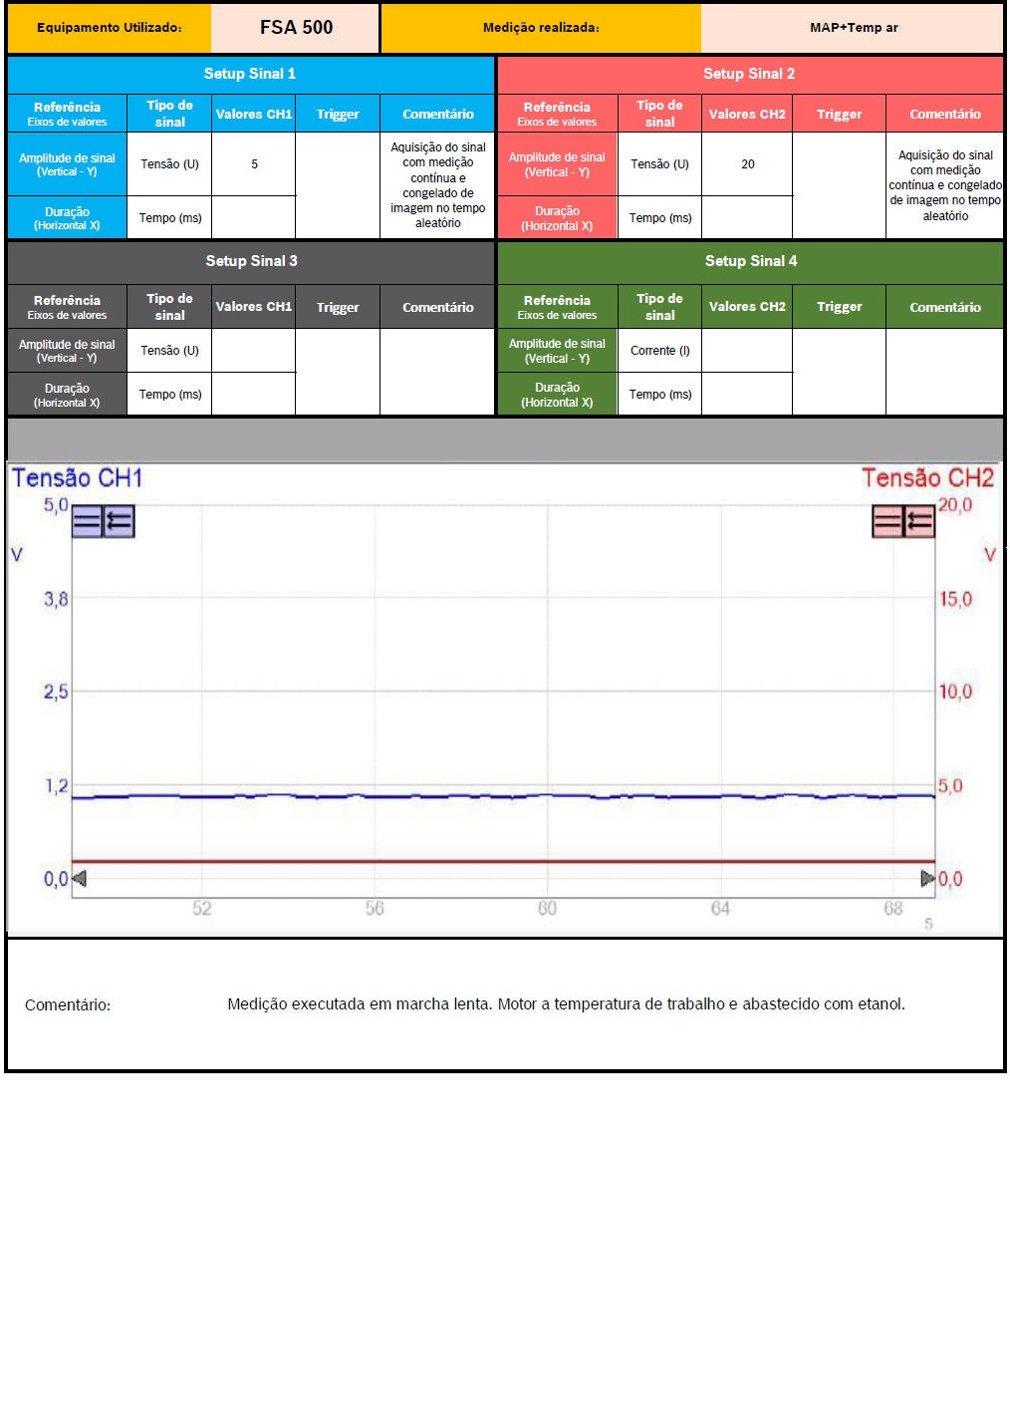
Task: Click the MAP+Temp ar measurement field
Action: click(x=853, y=28)
